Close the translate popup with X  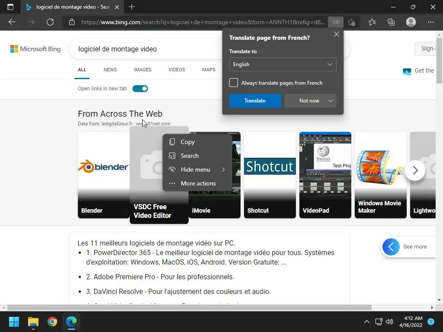(336, 34)
